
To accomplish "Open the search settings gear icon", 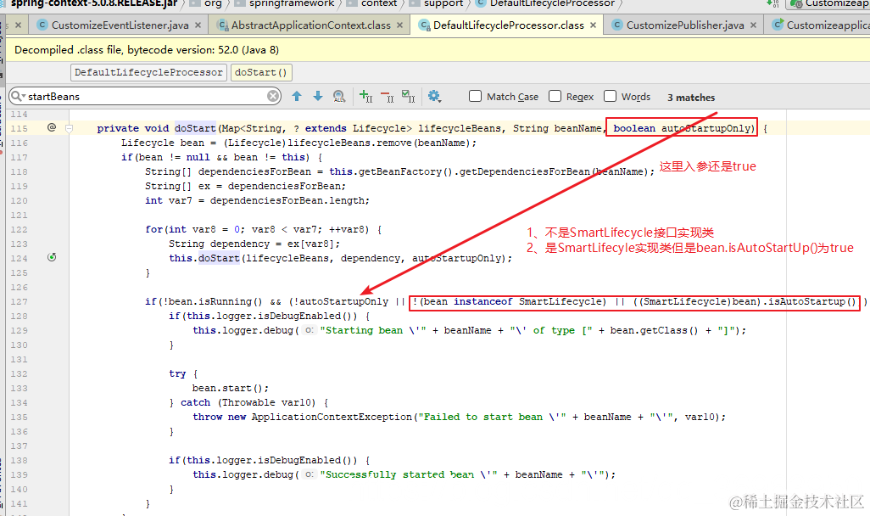I will pyautogui.click(x=434, y=97).
